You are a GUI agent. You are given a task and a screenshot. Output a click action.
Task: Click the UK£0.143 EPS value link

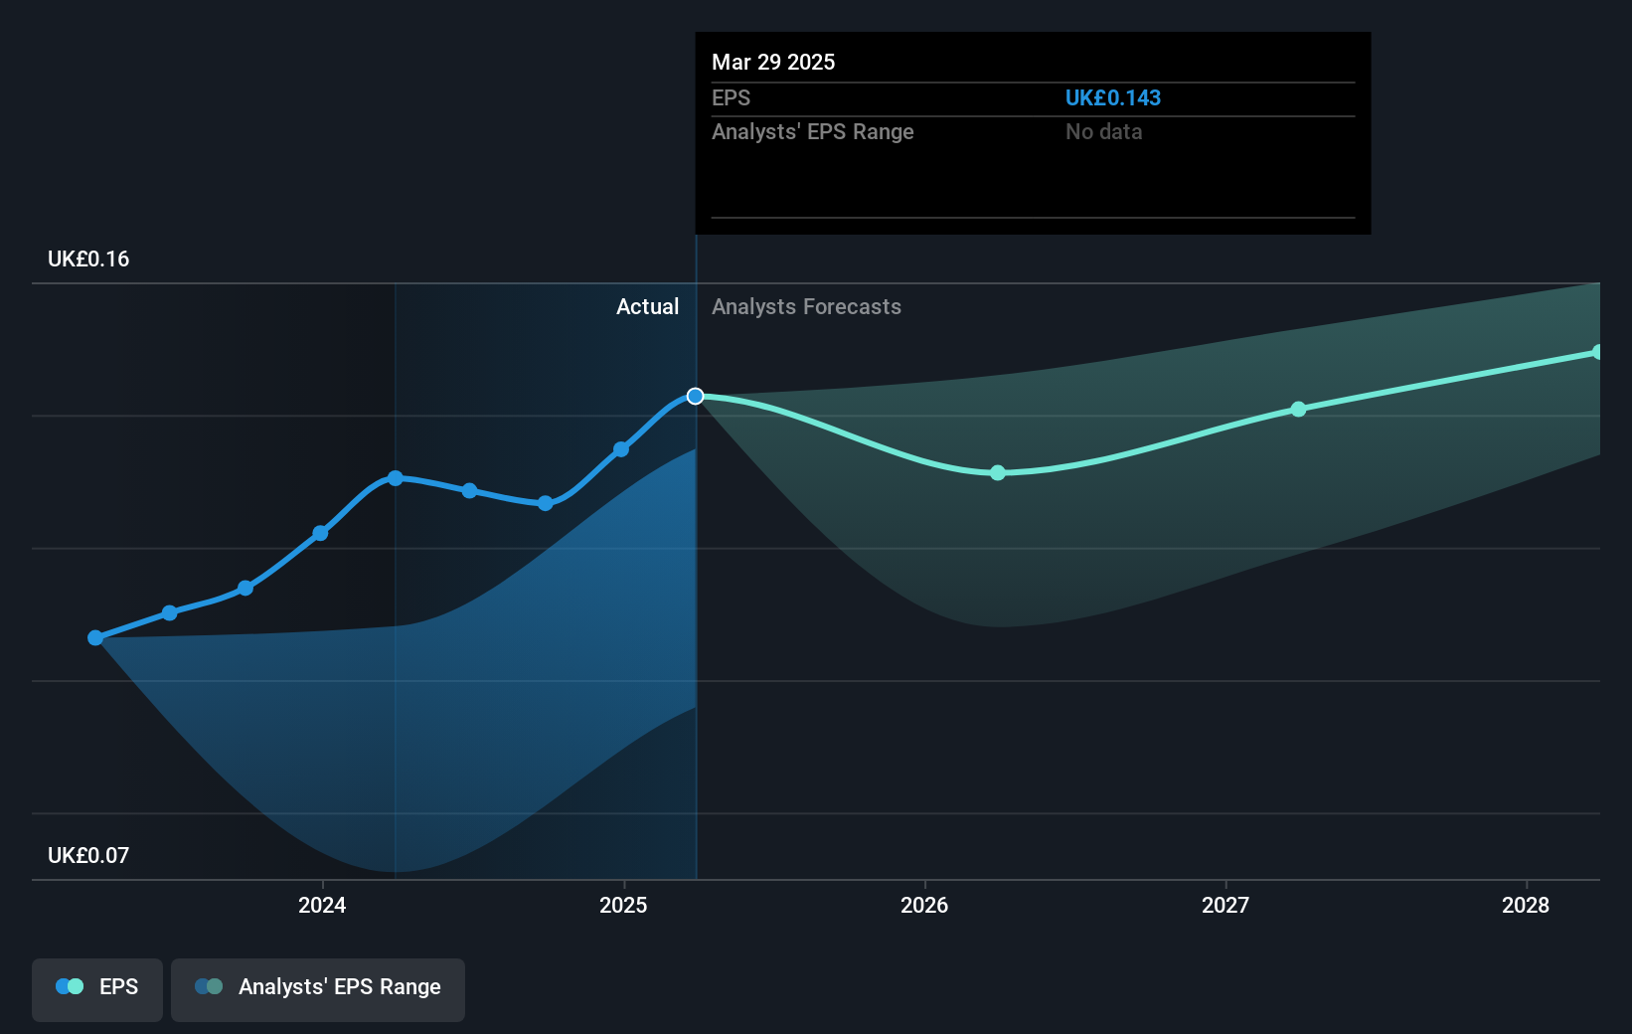tap(1113, 97)
